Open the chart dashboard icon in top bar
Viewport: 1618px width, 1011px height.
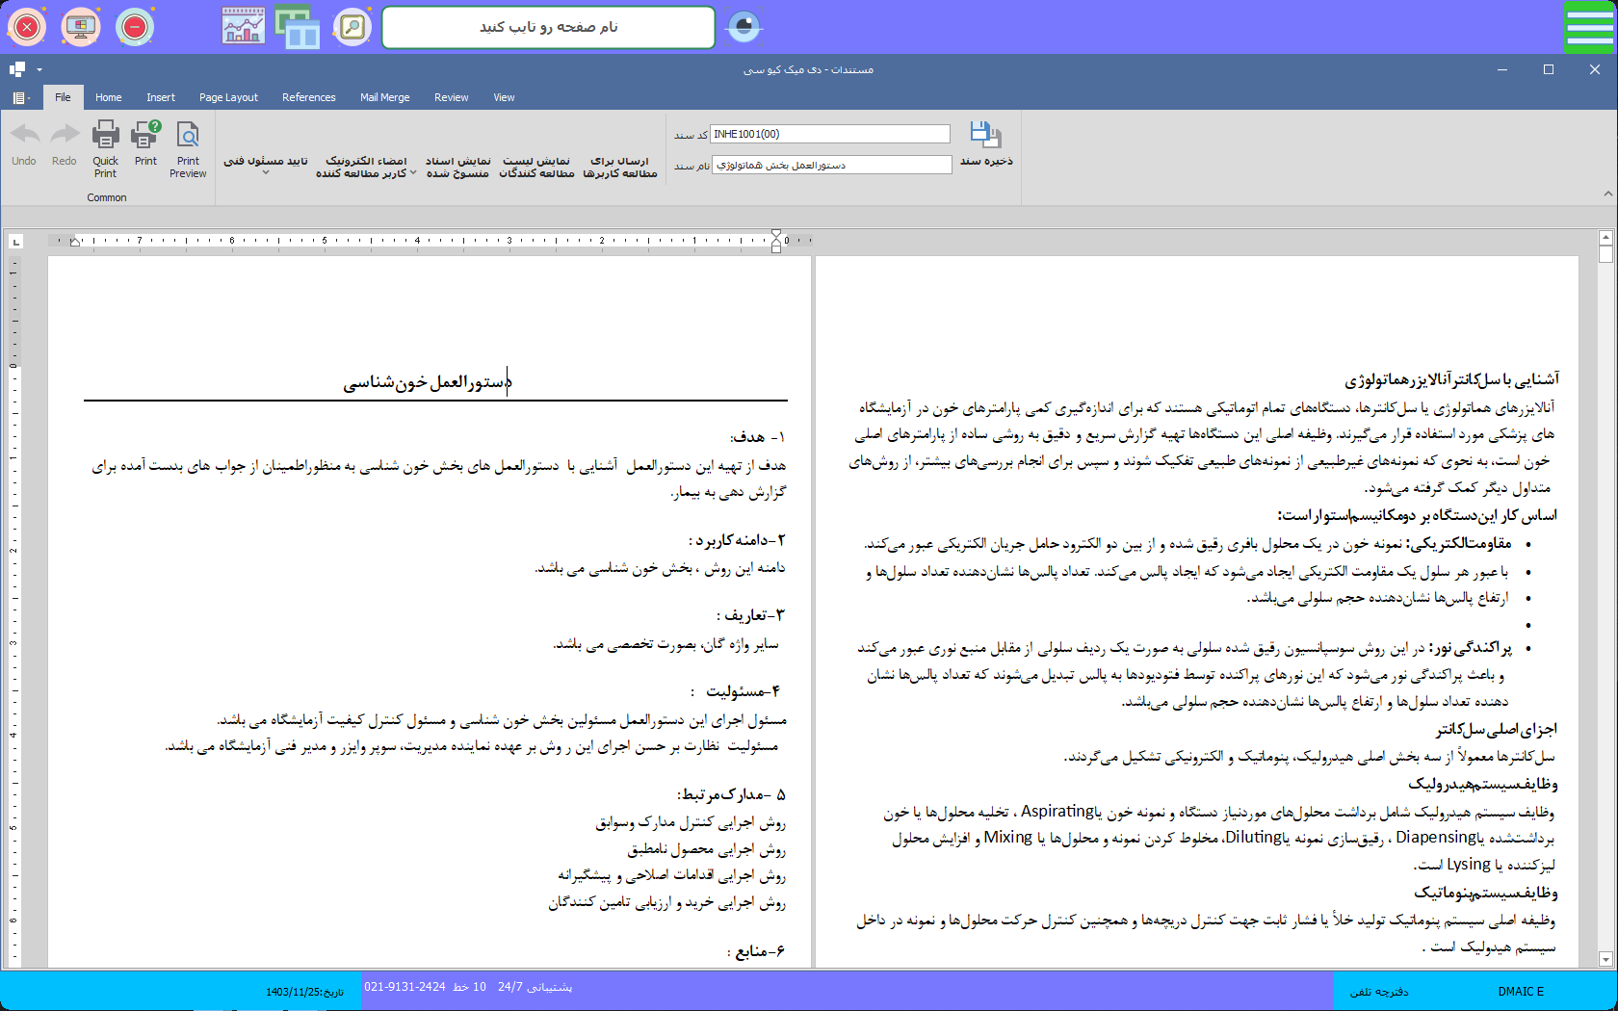point(243,27)
